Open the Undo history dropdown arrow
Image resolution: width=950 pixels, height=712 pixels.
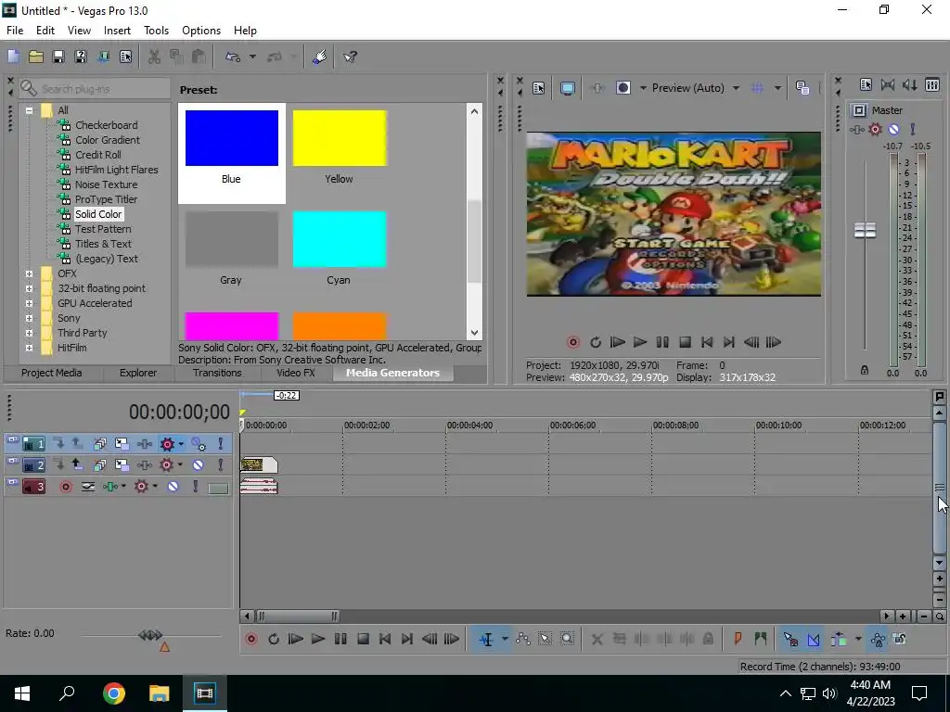click(x=252, y=57)
